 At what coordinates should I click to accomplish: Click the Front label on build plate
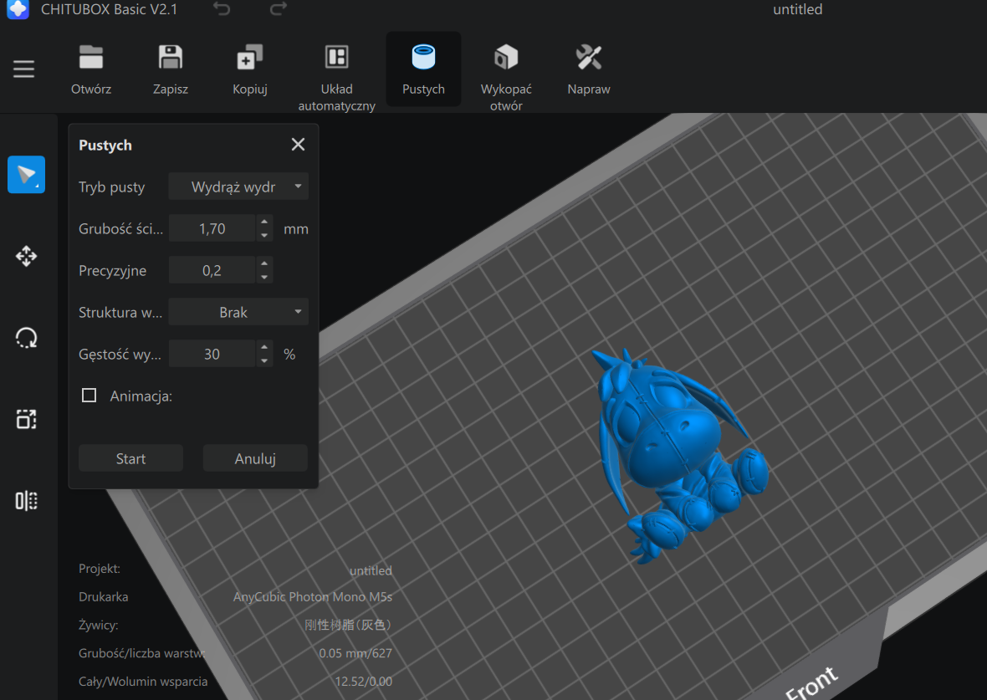click(x=812, y=683)
